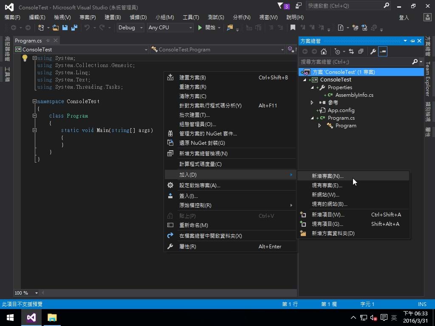
Task: Open the Team Explorer side tab
Action: 428,79
